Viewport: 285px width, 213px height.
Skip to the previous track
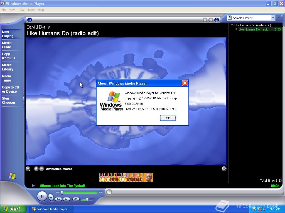[x=58, y=199]
